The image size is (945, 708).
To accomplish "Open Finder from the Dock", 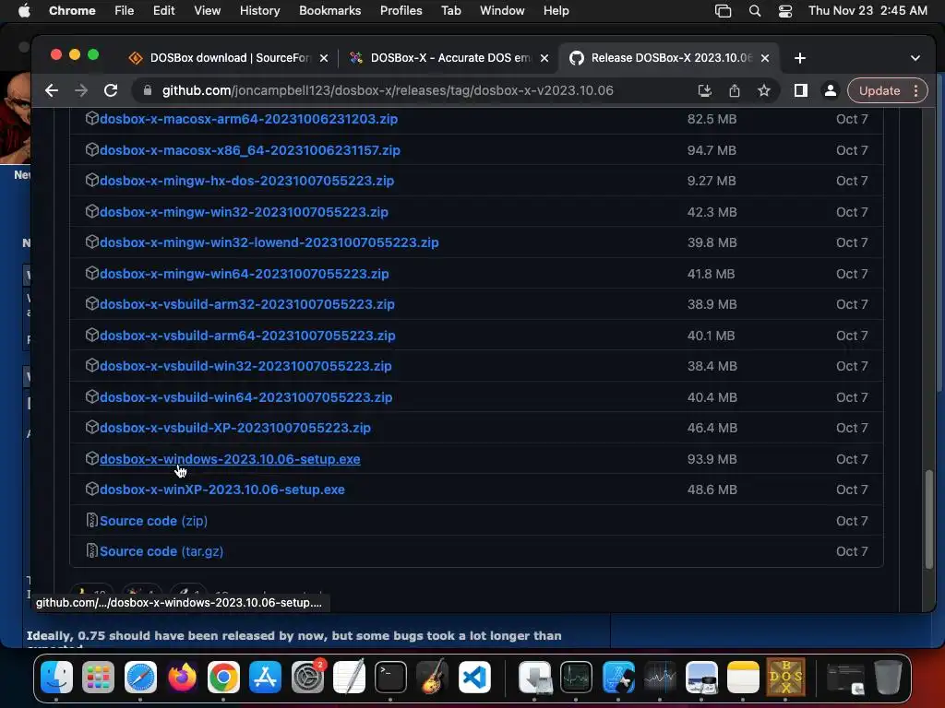I will [x=56, y=678].
